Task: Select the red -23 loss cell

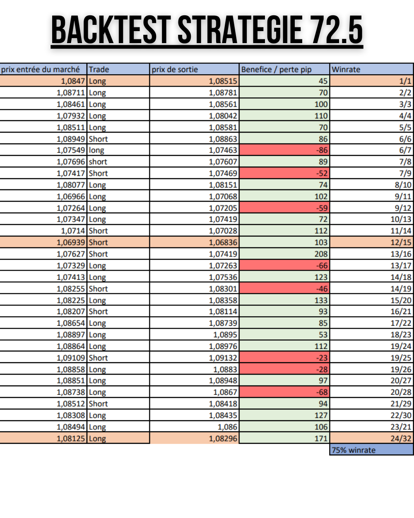Action: click(x=284, y=358)
